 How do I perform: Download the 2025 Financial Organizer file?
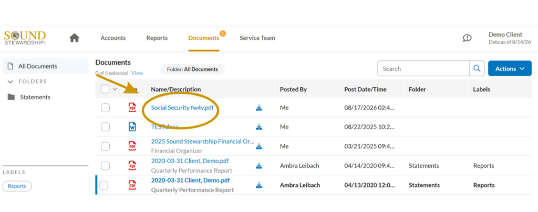coord(258,146)
